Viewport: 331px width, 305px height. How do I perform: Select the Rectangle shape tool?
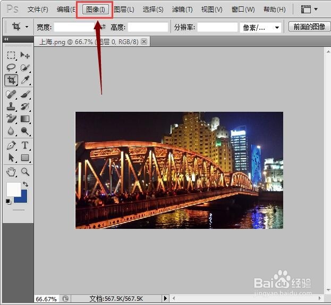point(25,158)
